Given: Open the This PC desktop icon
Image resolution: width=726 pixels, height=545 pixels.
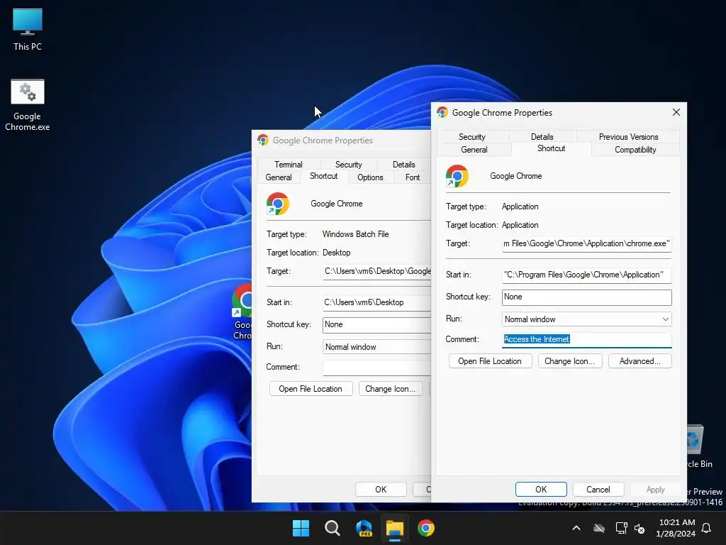Looking at the screenshot, I should pos(28,29).
